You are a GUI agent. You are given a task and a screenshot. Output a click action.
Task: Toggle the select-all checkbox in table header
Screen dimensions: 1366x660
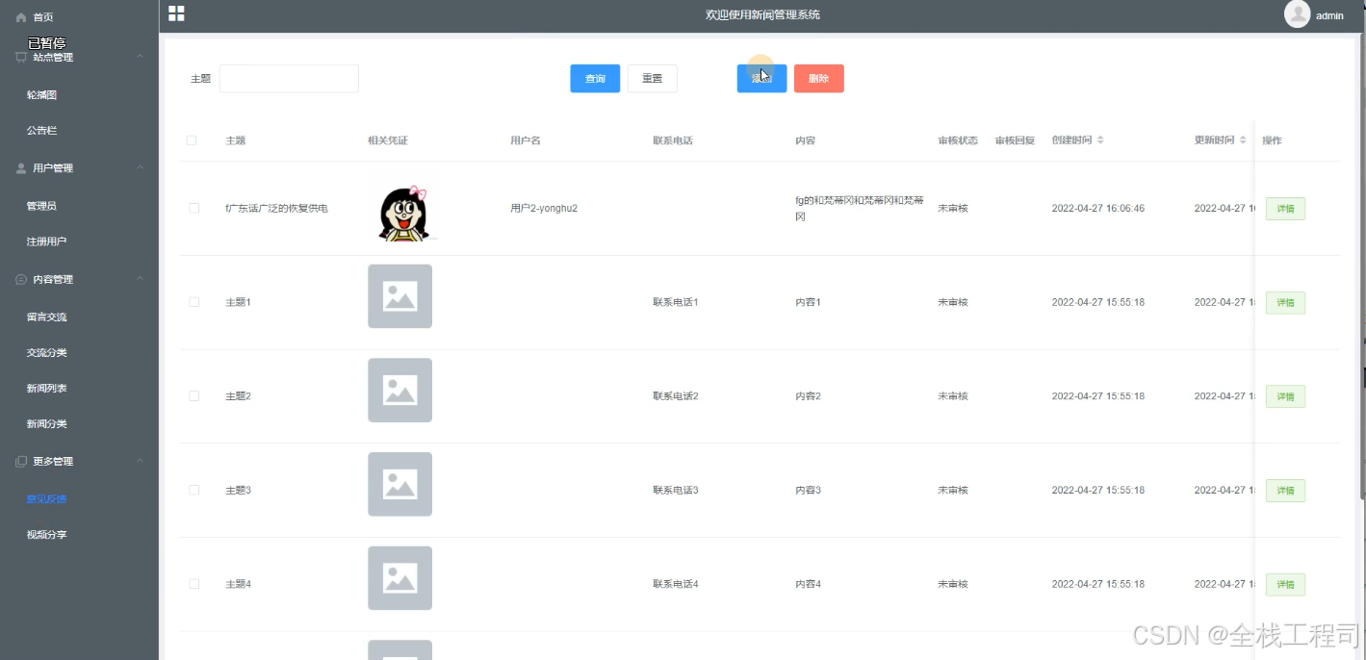pyautogui.click(x=192, y=140)
